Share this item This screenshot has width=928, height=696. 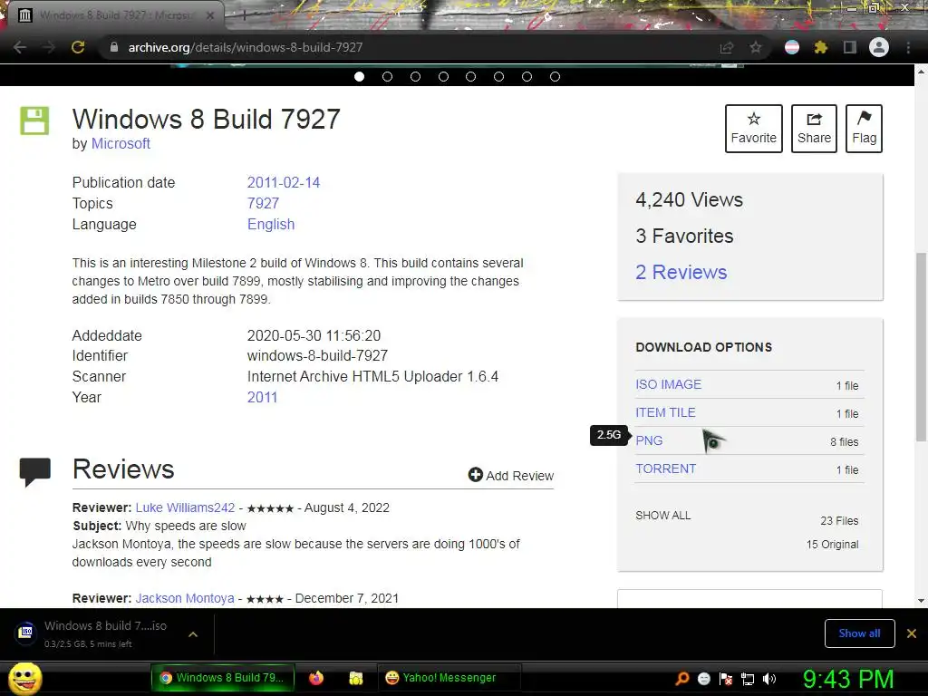coord(814,129)
